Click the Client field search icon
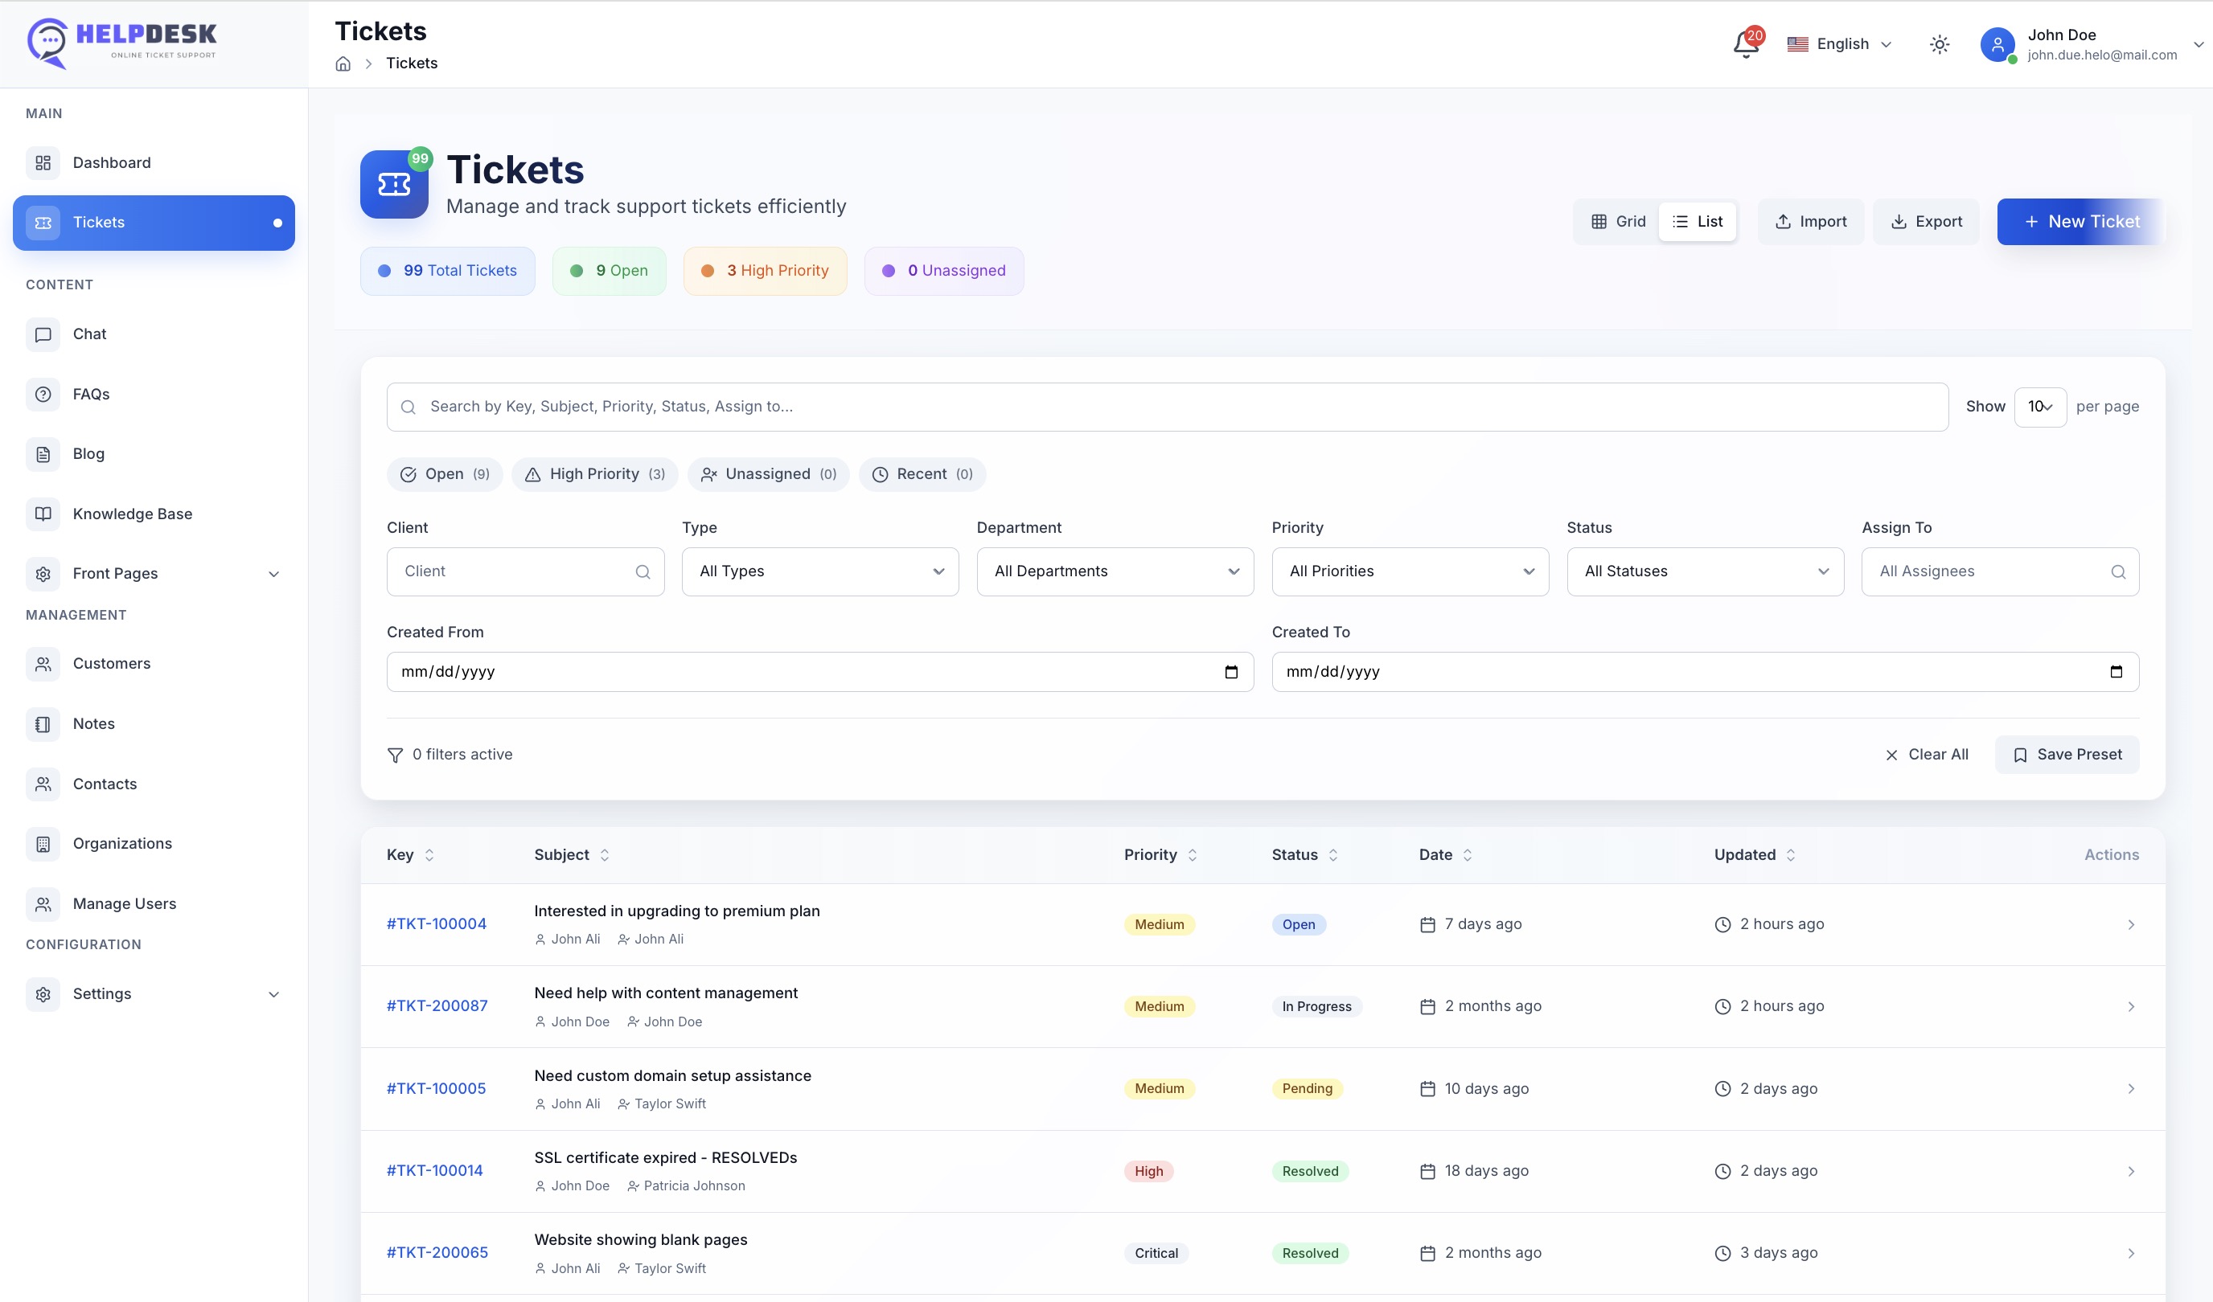This screenshot has width=2213, height=1302. 643,571
